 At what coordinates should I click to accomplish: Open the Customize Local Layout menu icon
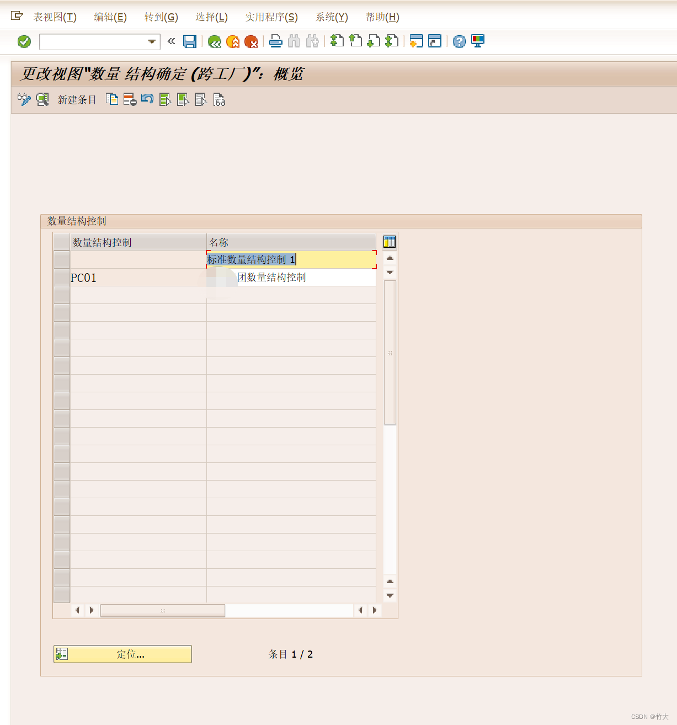[x=477, y=41]
